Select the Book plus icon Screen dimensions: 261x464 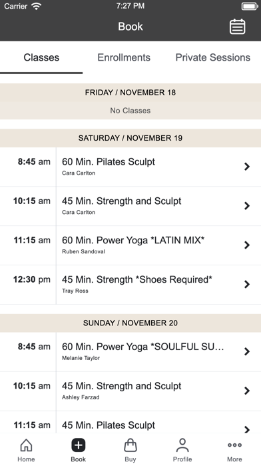pyautogui.click(x=79, y=445)
